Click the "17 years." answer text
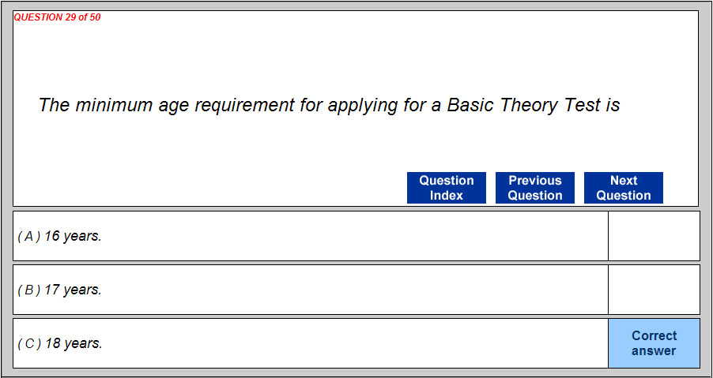The width and height of the screenshot is (713, 378). 73,290
